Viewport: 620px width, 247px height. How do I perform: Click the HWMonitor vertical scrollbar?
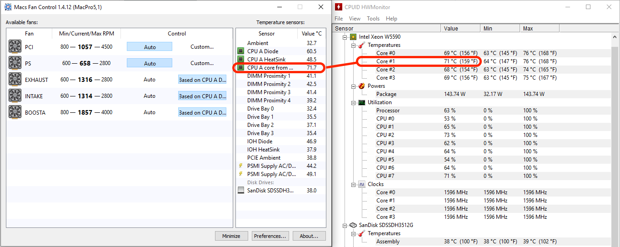point(616,136)
